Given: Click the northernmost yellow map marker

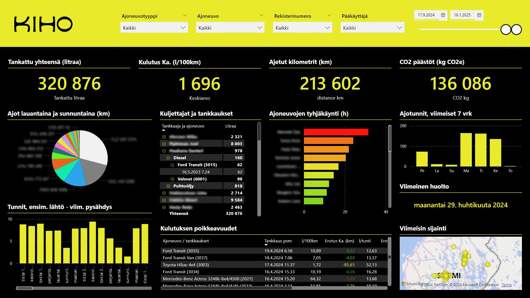Looking at the screenshot, I should coord(454,247).
